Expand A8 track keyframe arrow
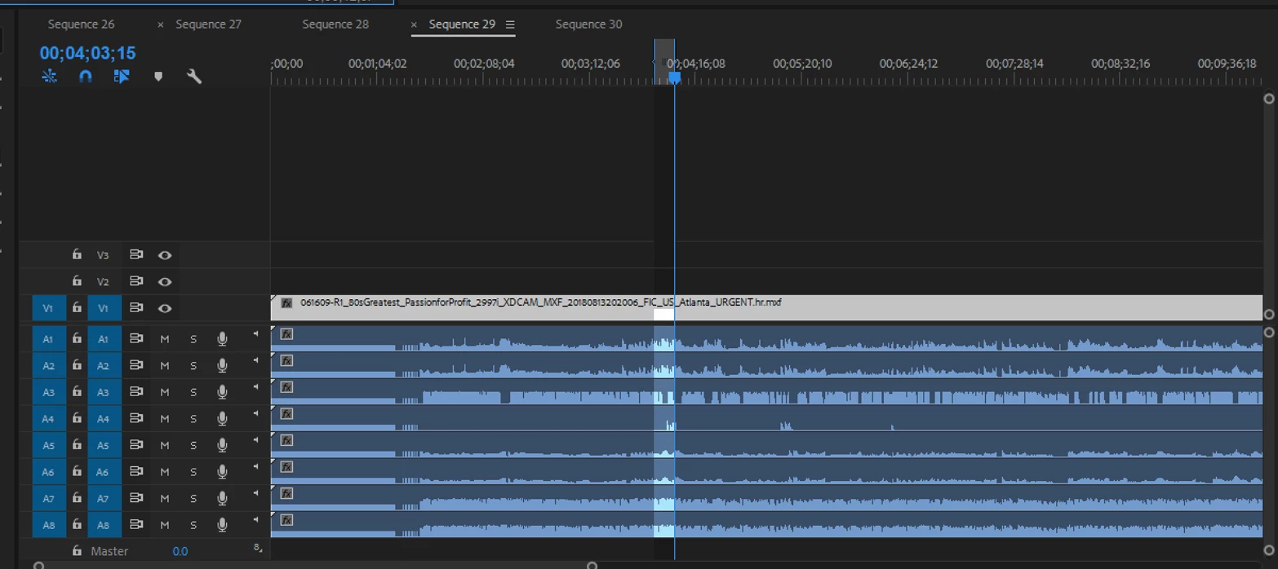 click(x=255, y=519)
